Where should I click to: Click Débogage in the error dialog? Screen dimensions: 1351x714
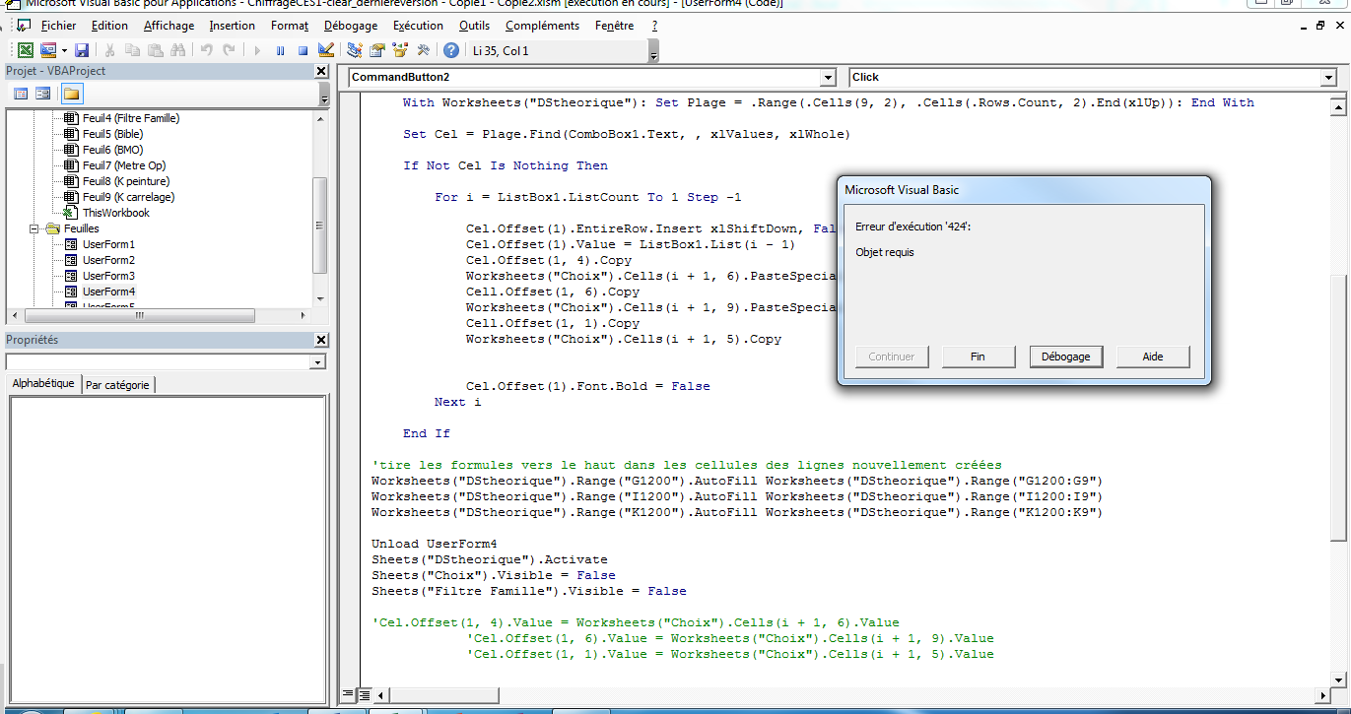(x=1065, y=357)
